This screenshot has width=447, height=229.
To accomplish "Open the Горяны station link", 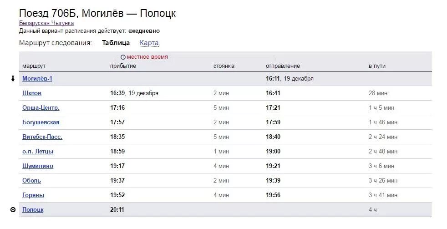I will (33, 195).
